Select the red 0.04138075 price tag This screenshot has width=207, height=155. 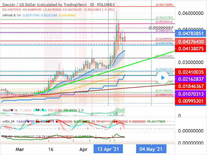(x=190, y=48)
